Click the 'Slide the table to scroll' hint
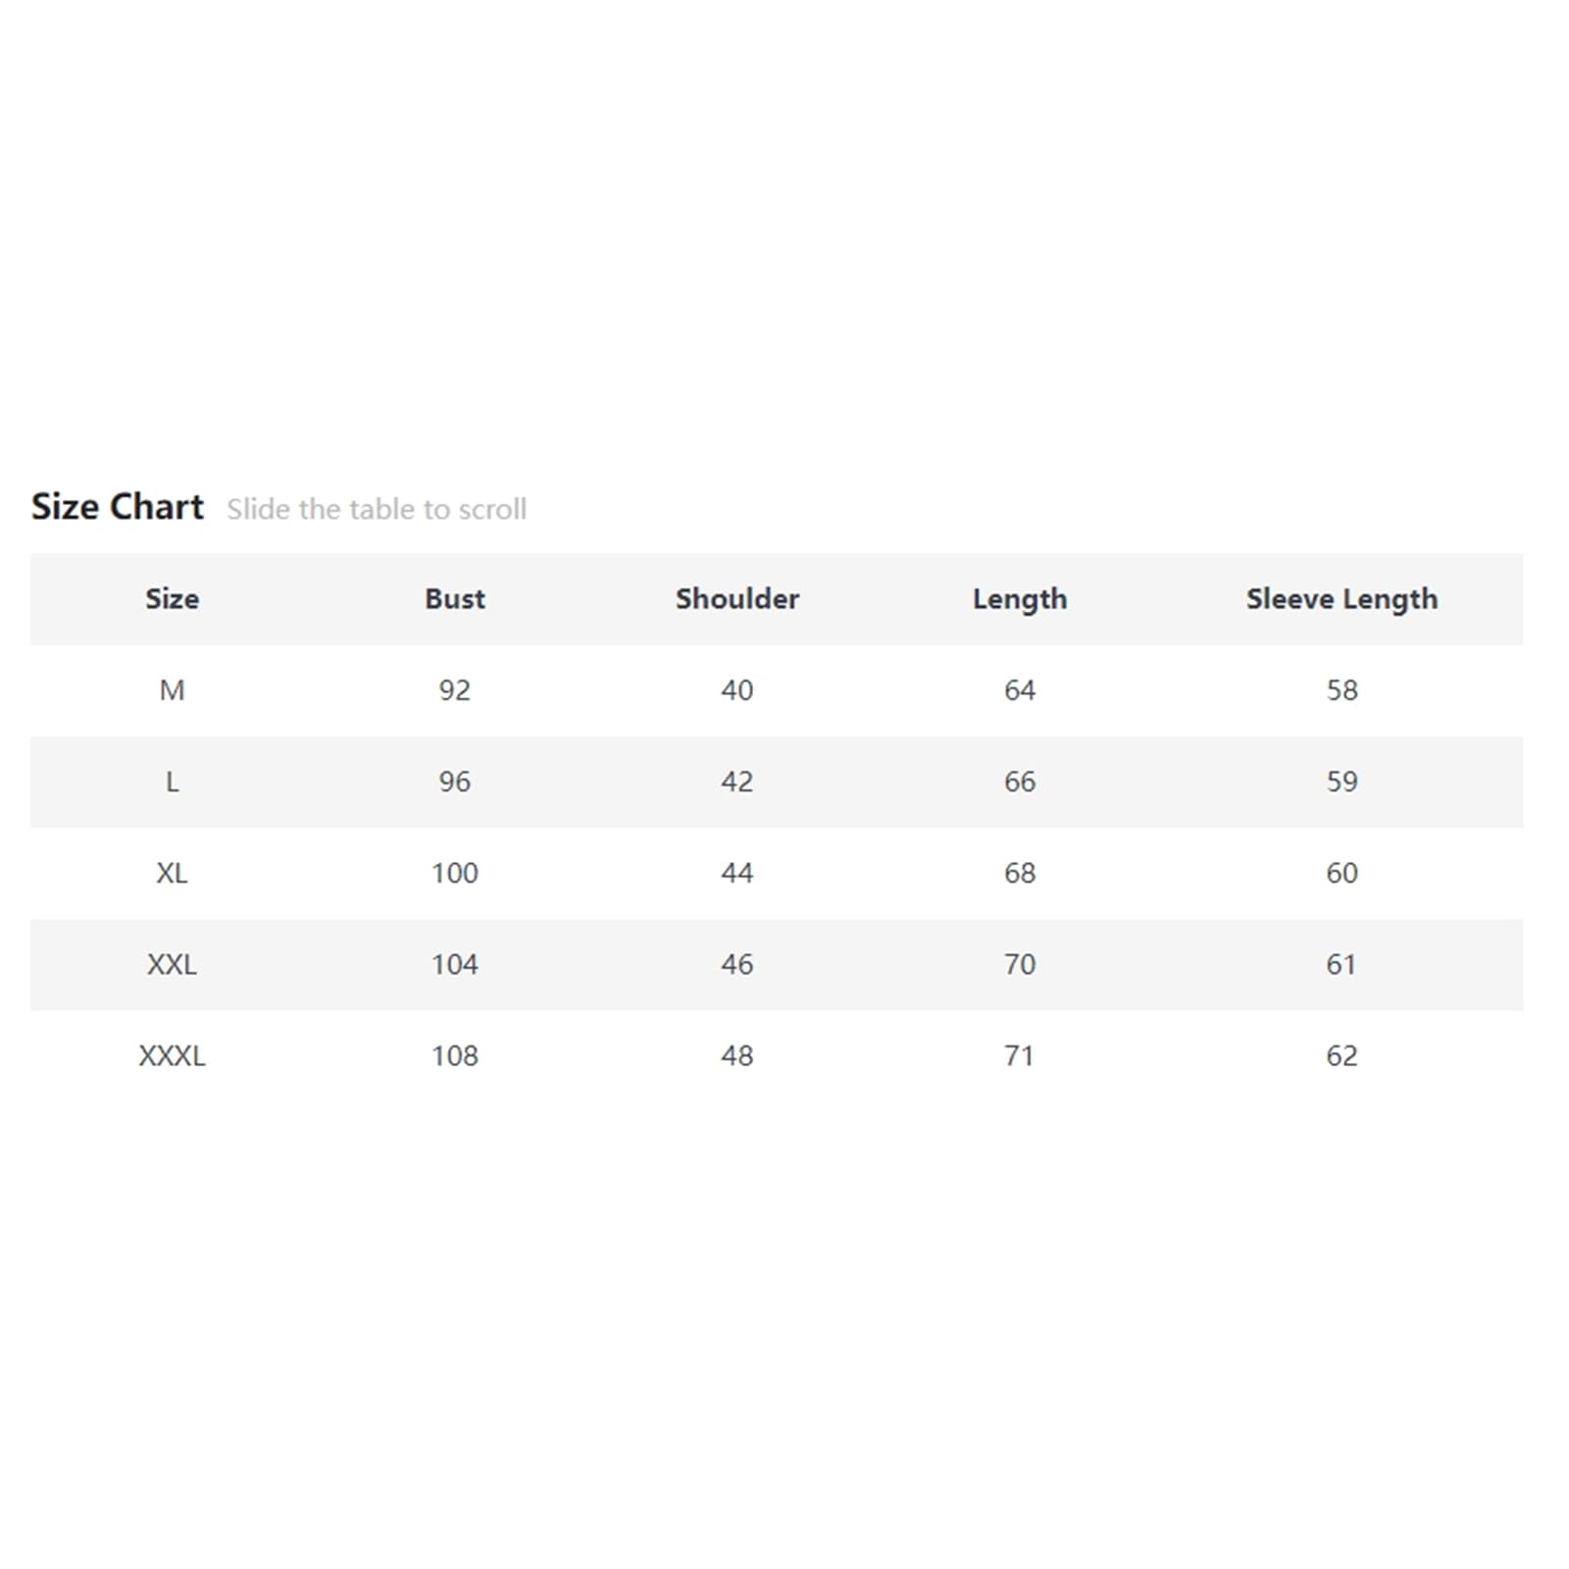 coord(377,509)
